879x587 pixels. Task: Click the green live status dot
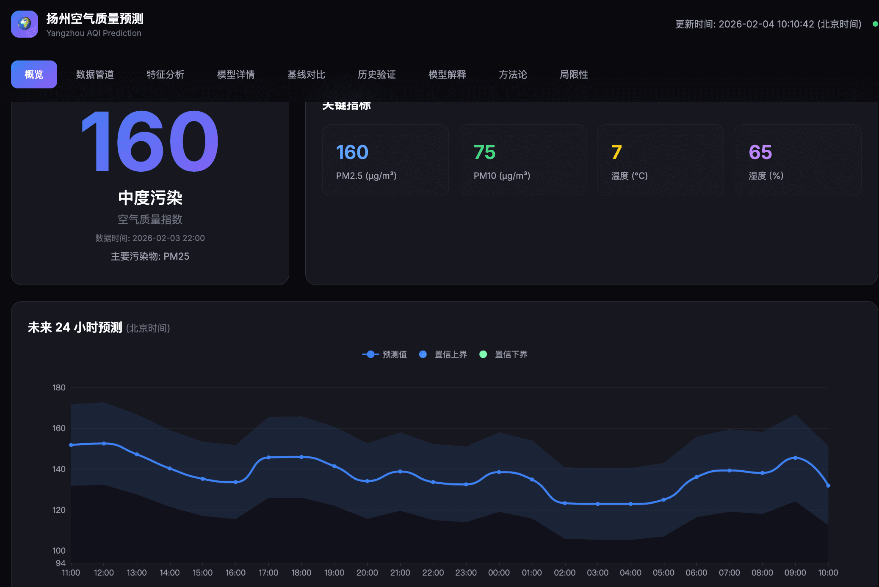click(x=875, y=24)
